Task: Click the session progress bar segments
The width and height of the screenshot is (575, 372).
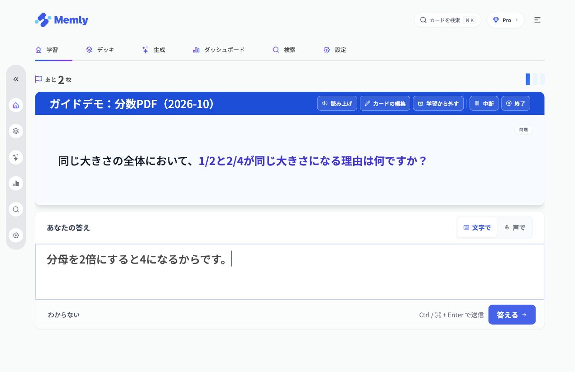Action: tap(535, 79)
